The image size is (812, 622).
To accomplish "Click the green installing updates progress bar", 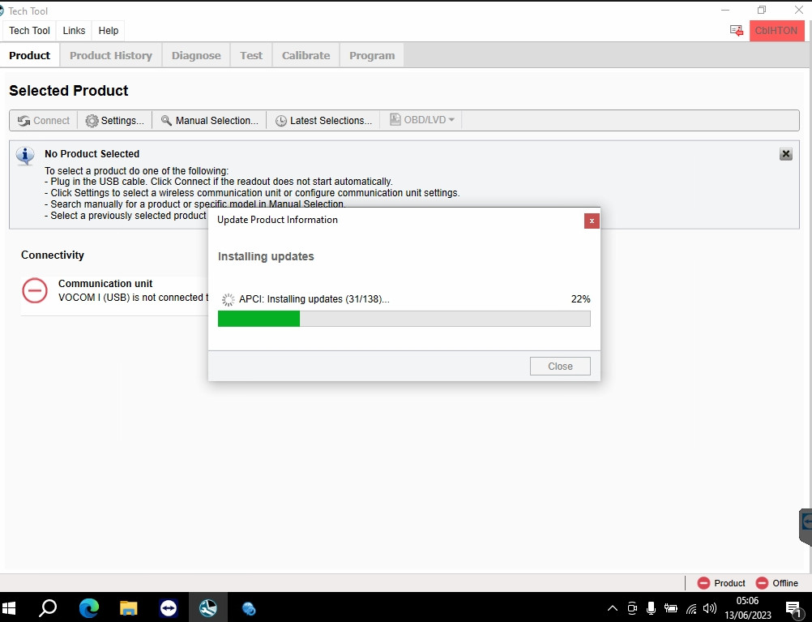I will (404, 319).
